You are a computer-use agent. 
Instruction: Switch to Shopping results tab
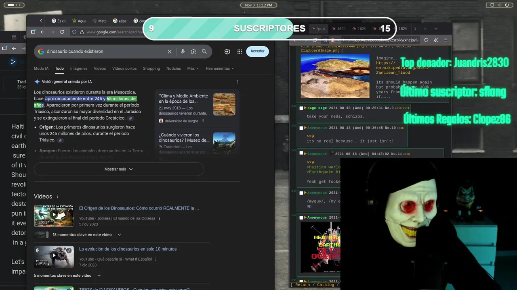coord(151,68)
